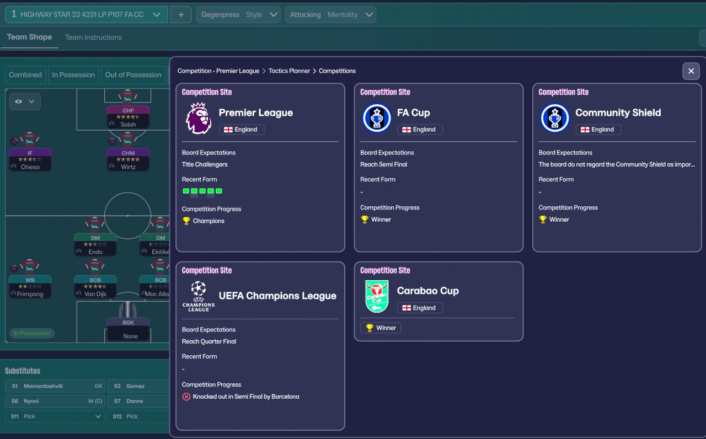
Task: Click the Competitions breadcrumb
Action: click(x=337, y=71)
